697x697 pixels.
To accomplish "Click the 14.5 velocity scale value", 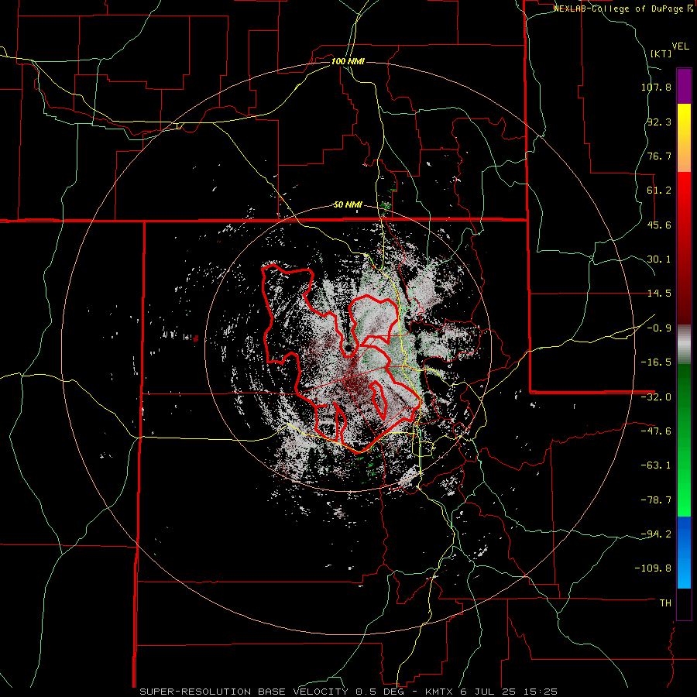I will tap(659, 294).
